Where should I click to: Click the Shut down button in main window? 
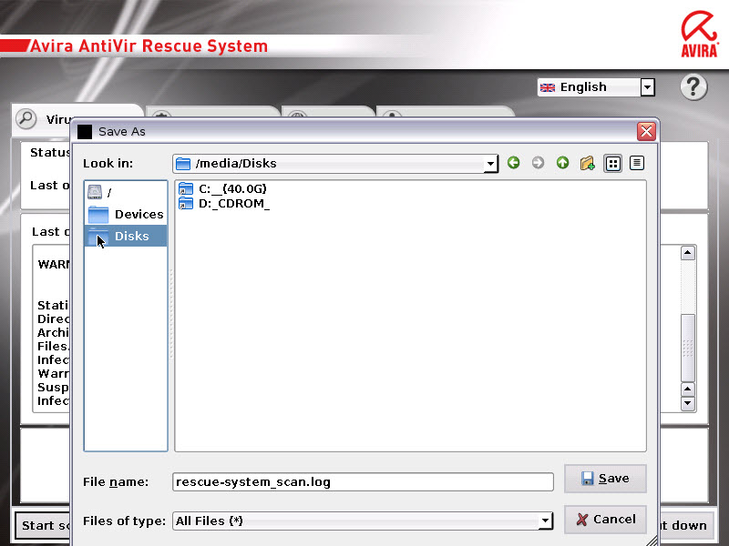(687, 526)
